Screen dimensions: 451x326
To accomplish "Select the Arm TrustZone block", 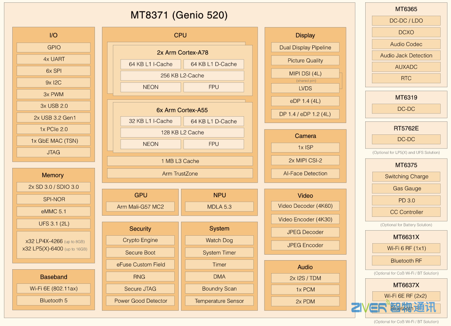I will [180, 173].
